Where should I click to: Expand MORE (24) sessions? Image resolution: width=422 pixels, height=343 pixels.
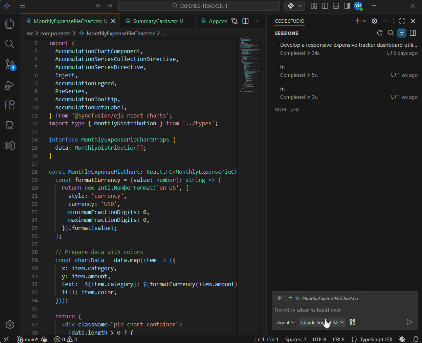[x=287, y=109]
